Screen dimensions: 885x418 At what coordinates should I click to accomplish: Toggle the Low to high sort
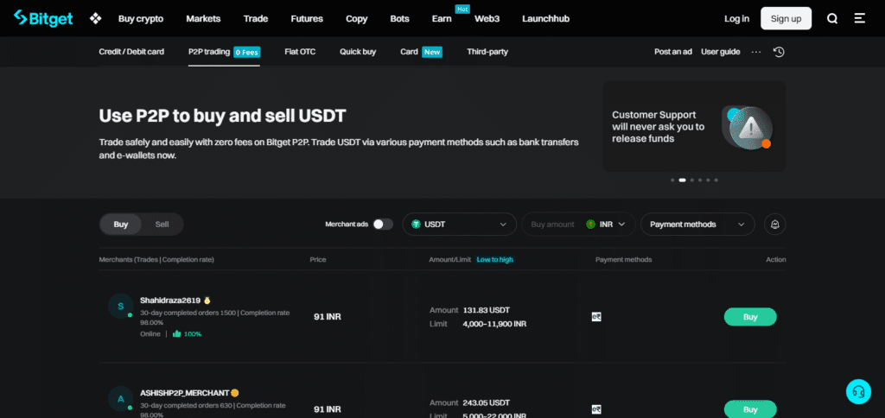pos(495,259)
